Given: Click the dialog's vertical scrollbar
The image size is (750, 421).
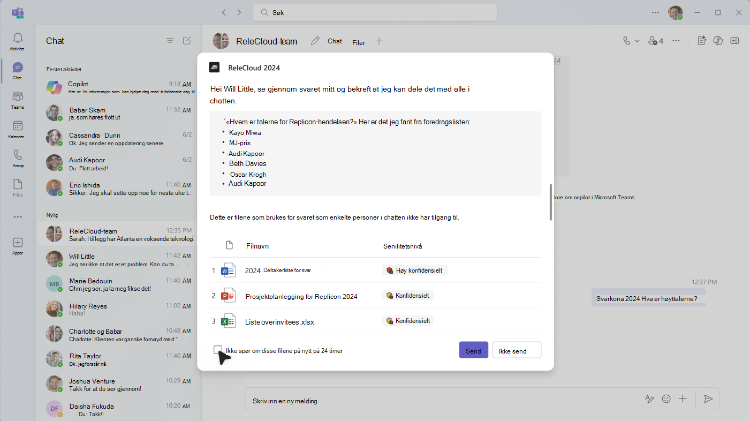Looking at the screenshot, I should (551, 202).
